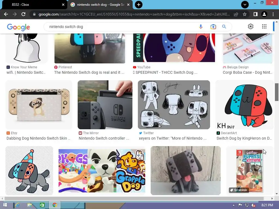Open xeyers on Twitter result link
Viewport: 279px width, 209px height.
click(x=172, y=138)
